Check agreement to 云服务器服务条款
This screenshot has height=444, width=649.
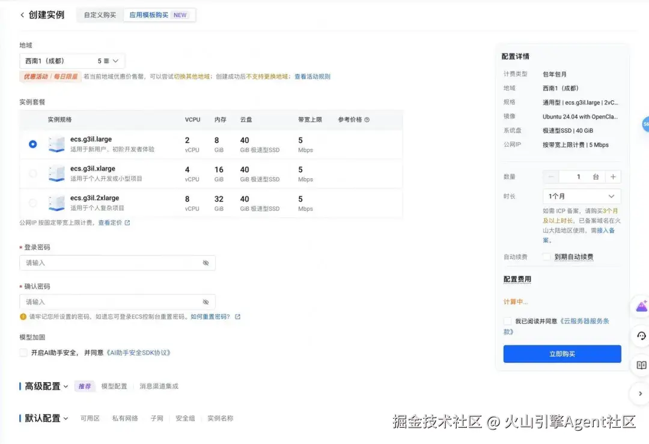[x=507, y=321]
